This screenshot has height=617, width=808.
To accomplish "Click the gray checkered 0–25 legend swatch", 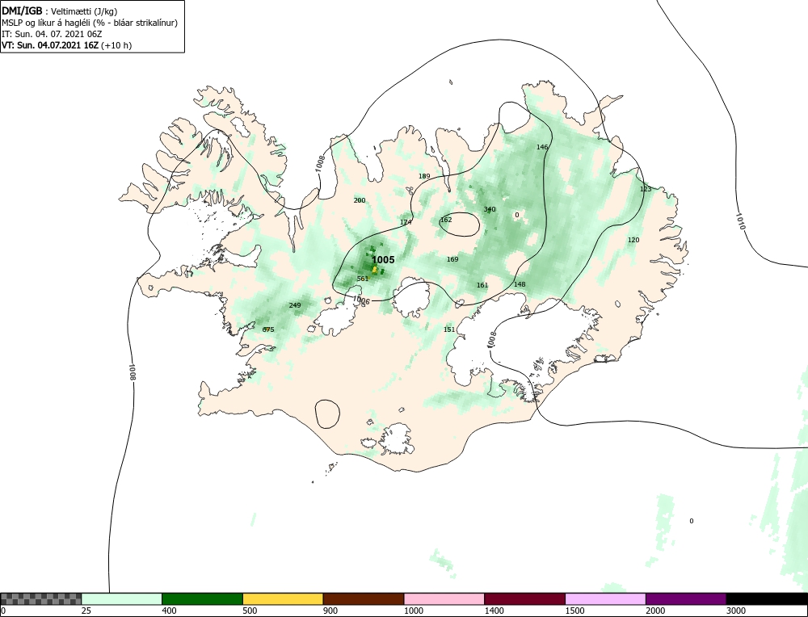I will (x=40, y=599).
